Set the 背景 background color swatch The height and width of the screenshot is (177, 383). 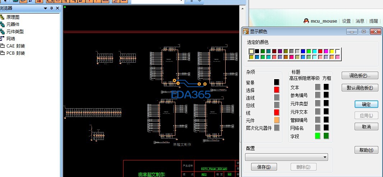click(x=277, y=82)
